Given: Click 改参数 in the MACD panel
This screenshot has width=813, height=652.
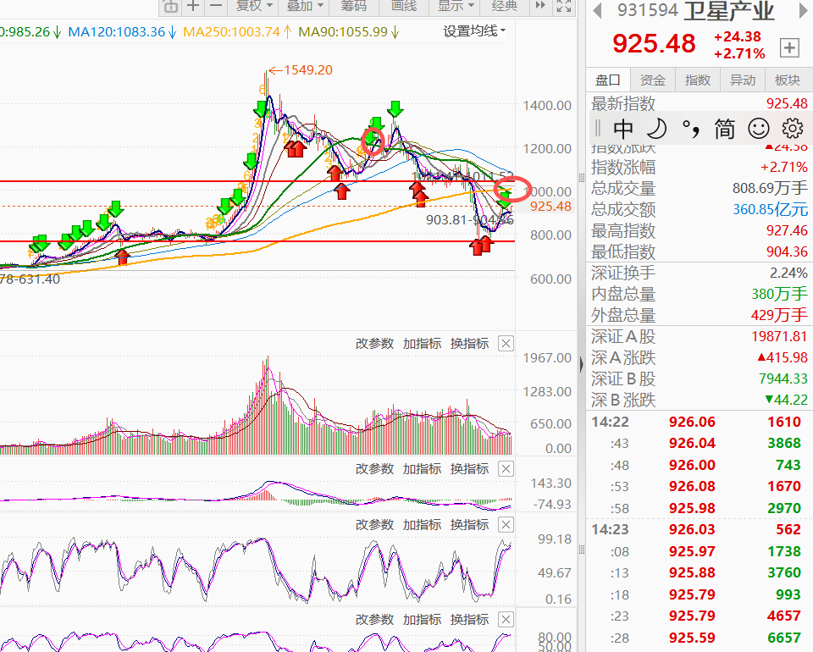Looking at the screenshot, I should point(375,468).
